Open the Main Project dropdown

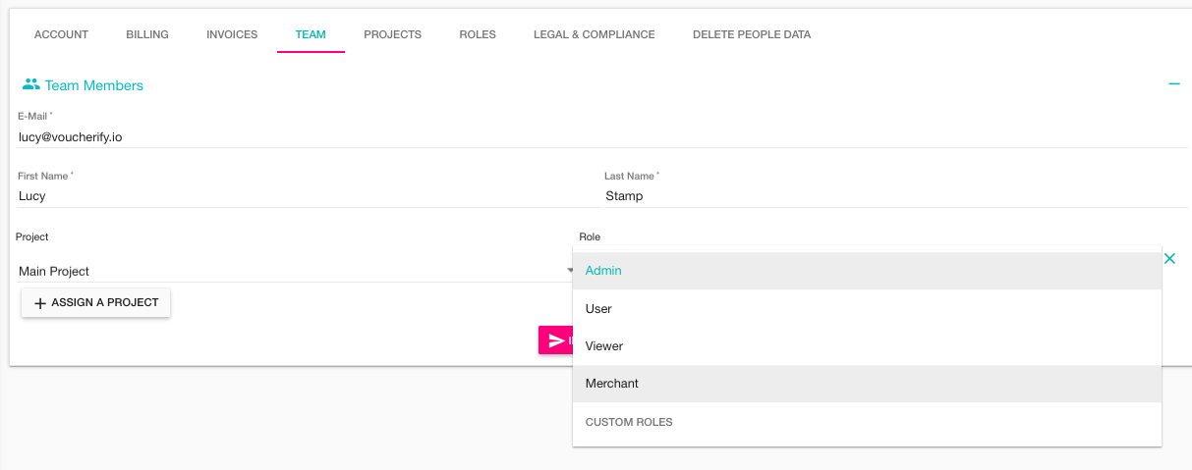[293, 271]
